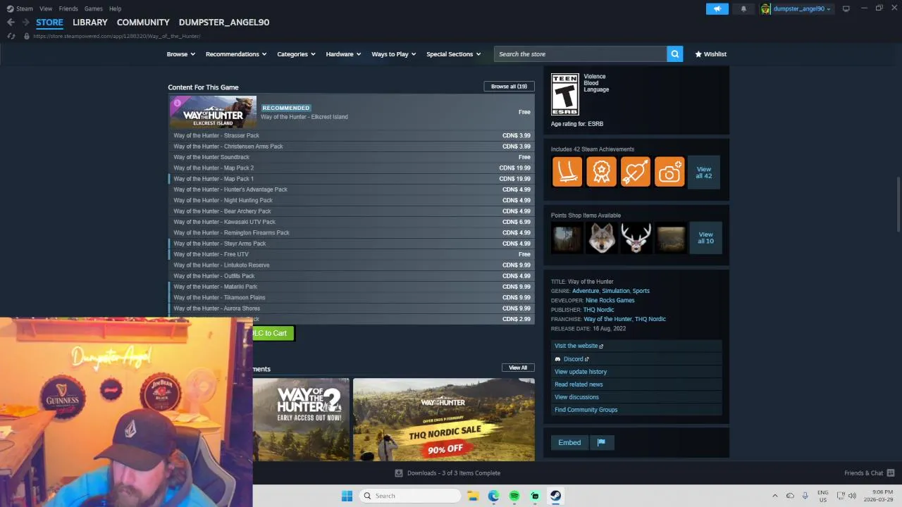Add DLC to Cart button
The width and height of the screenshot is (902, 507).
click(x=272, y=333)
